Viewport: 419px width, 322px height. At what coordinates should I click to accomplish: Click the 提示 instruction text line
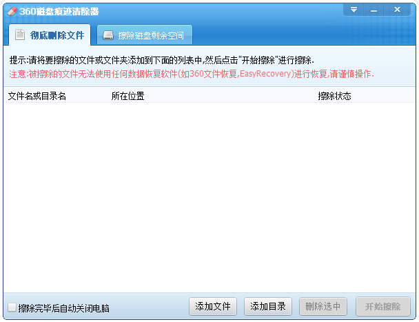click(x=162, y=60)
